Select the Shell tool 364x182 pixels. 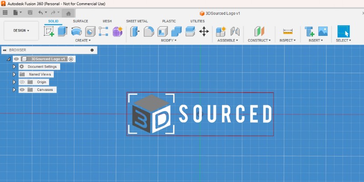pyautogui.click(x=162, y=31)
